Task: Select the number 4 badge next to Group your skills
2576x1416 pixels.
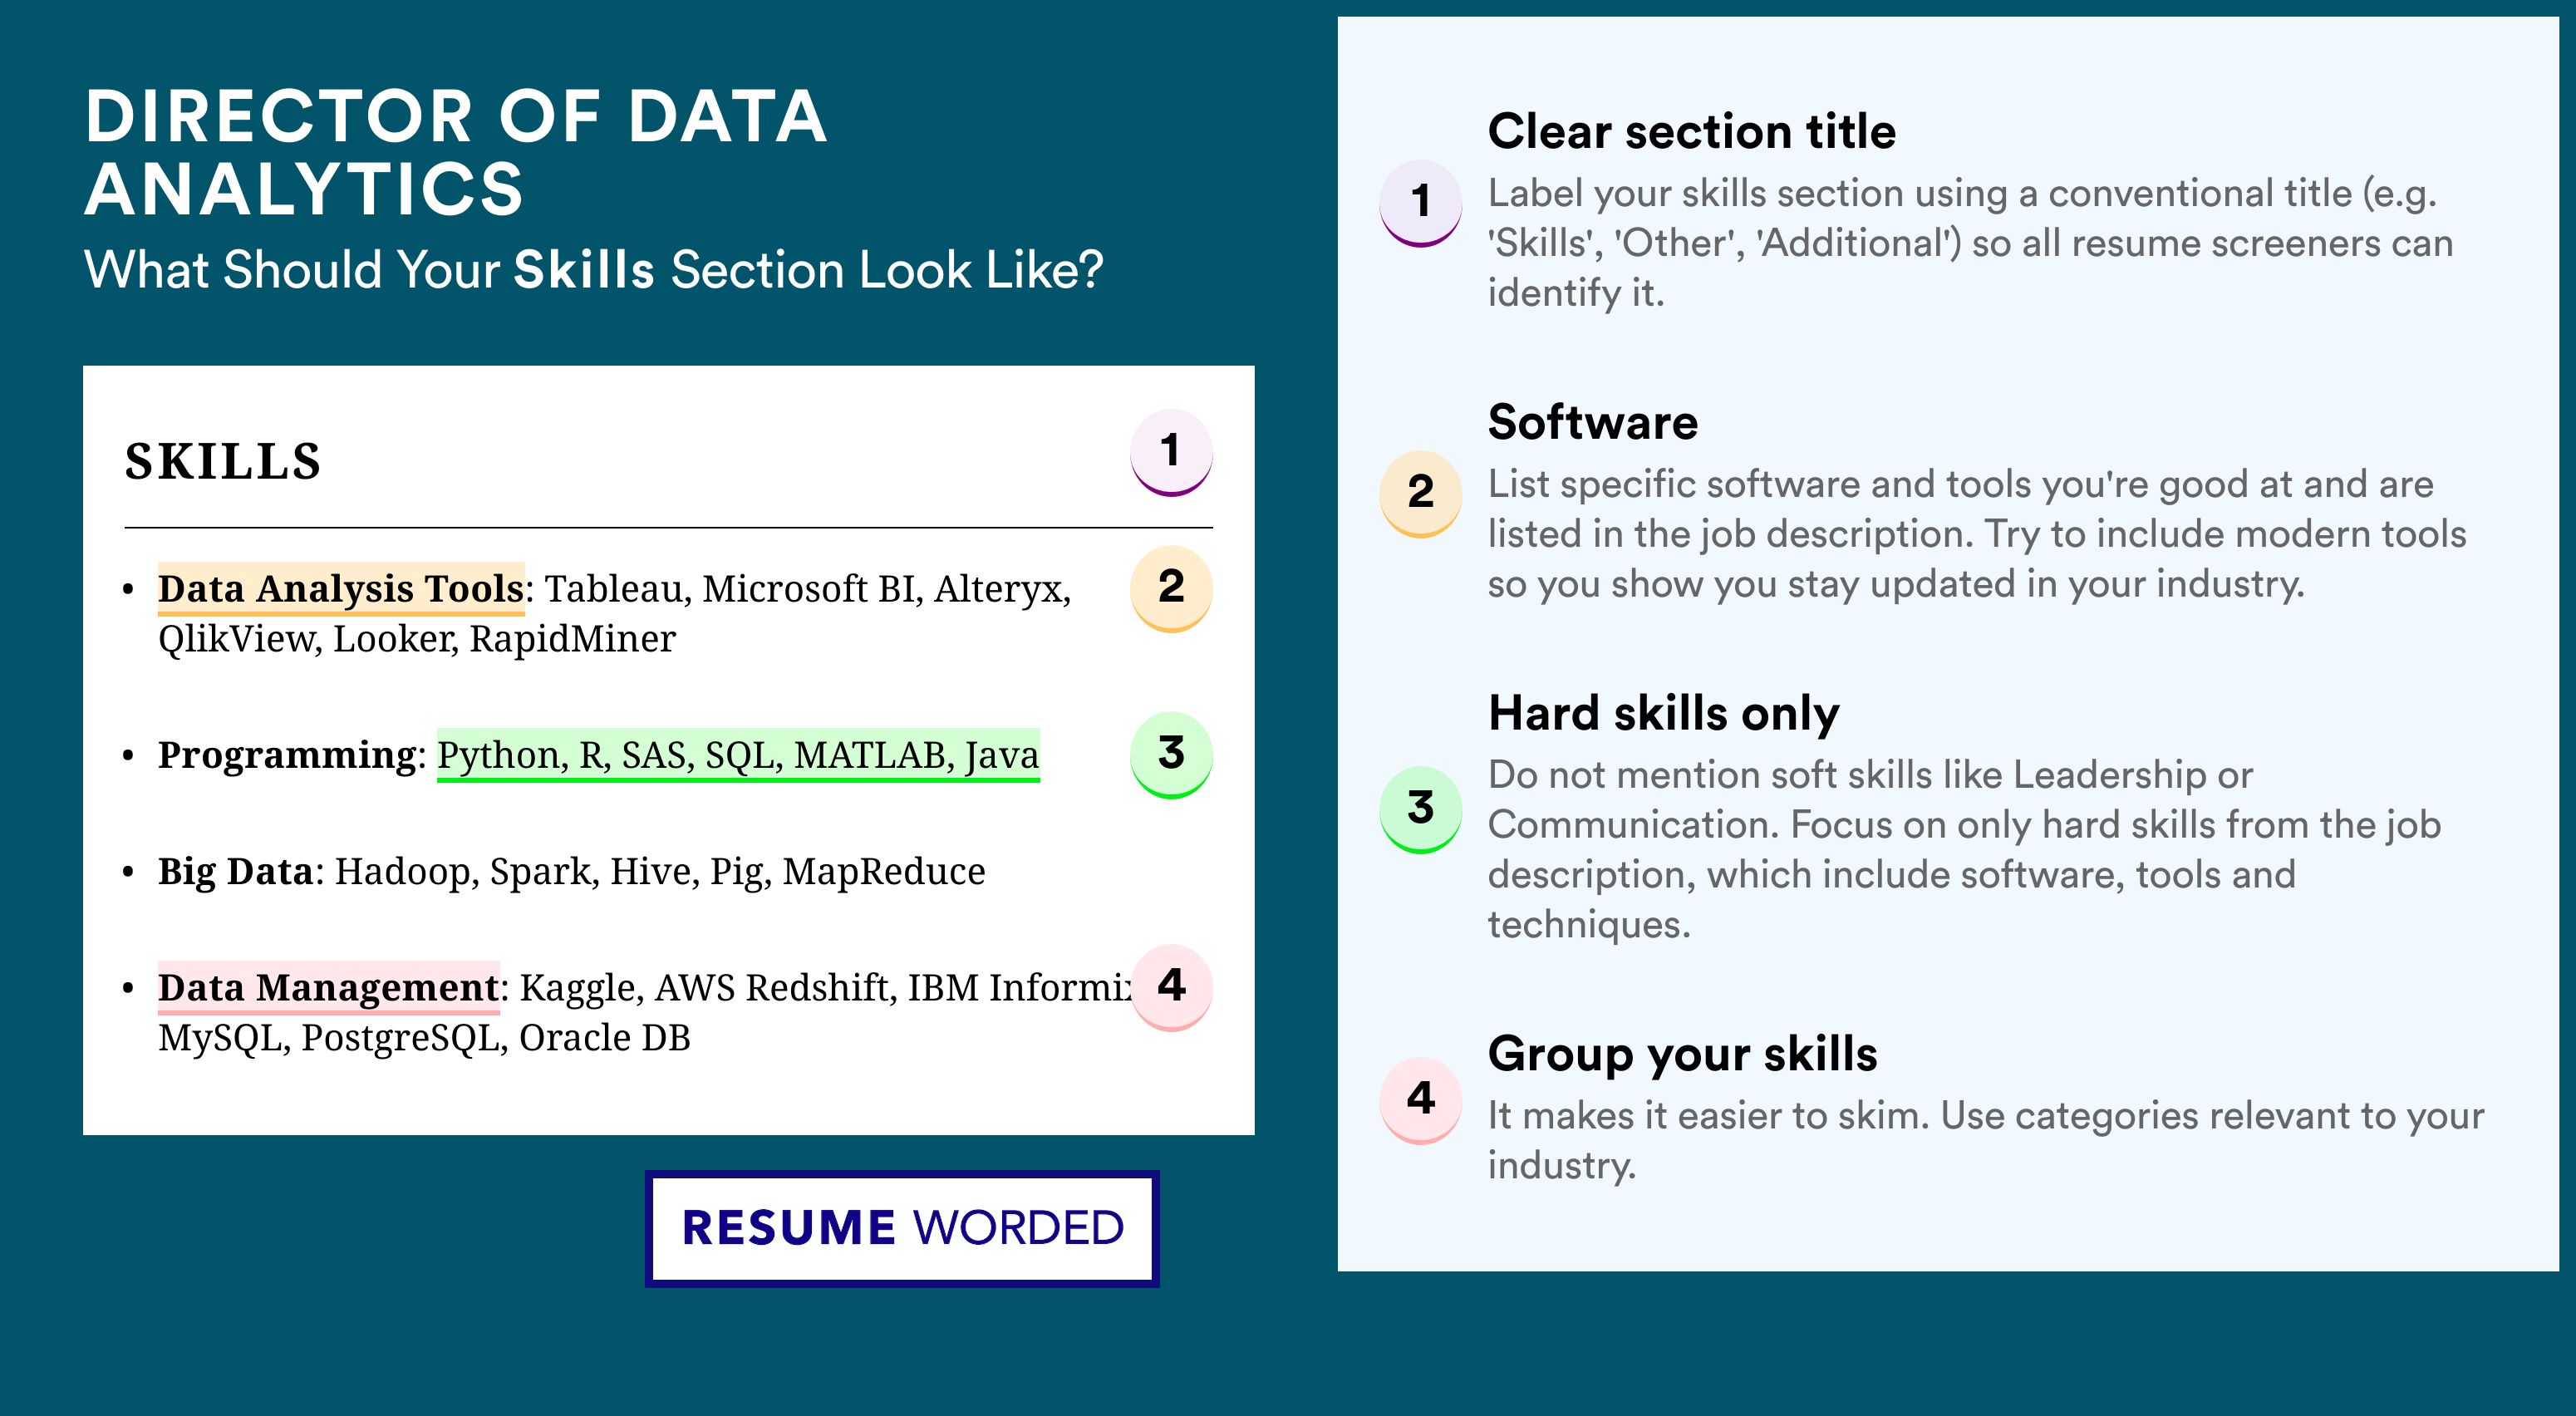Action: click(x=1420, y=1099)
